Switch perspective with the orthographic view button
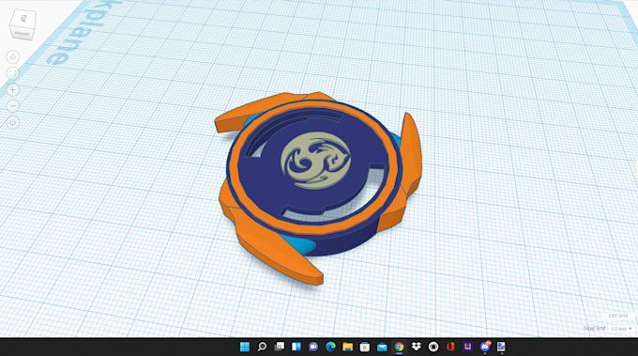Image resolution: width=638 pixels, height=356 pixels. (x=13, y=122)
